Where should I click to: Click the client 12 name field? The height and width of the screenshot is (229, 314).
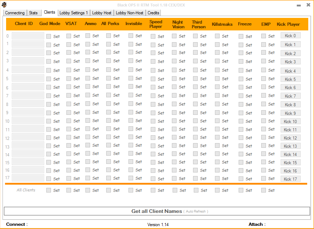pyautogui.click(x=28, y=137)
